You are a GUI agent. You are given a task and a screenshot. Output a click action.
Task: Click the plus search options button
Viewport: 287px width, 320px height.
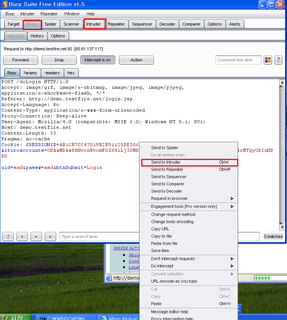click(x=36, y=236)
